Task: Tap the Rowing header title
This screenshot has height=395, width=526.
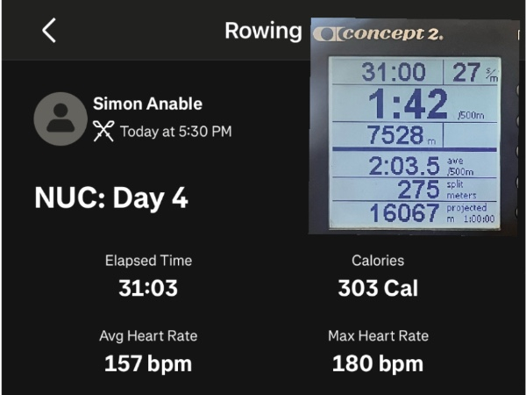Action: 263,31
